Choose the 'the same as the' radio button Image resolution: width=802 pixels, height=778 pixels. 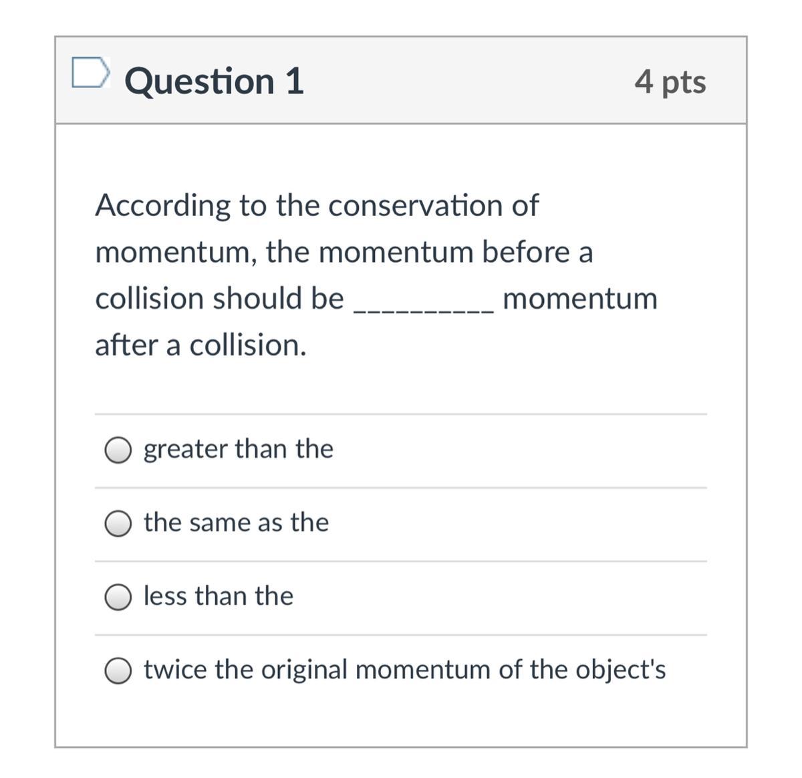coord(118,523)
